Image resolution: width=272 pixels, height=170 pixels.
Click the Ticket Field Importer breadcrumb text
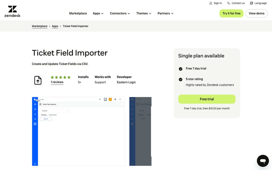pyautogui.click(x=76, y=26)
